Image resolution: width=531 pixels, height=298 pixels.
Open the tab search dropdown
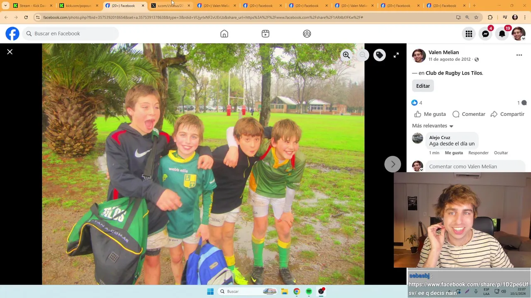(5, 6)
